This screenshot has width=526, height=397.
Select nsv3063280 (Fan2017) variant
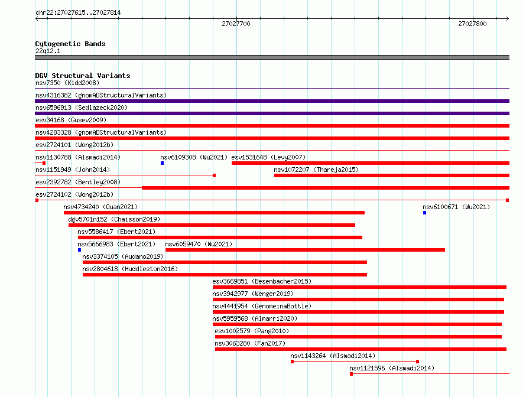361,349
